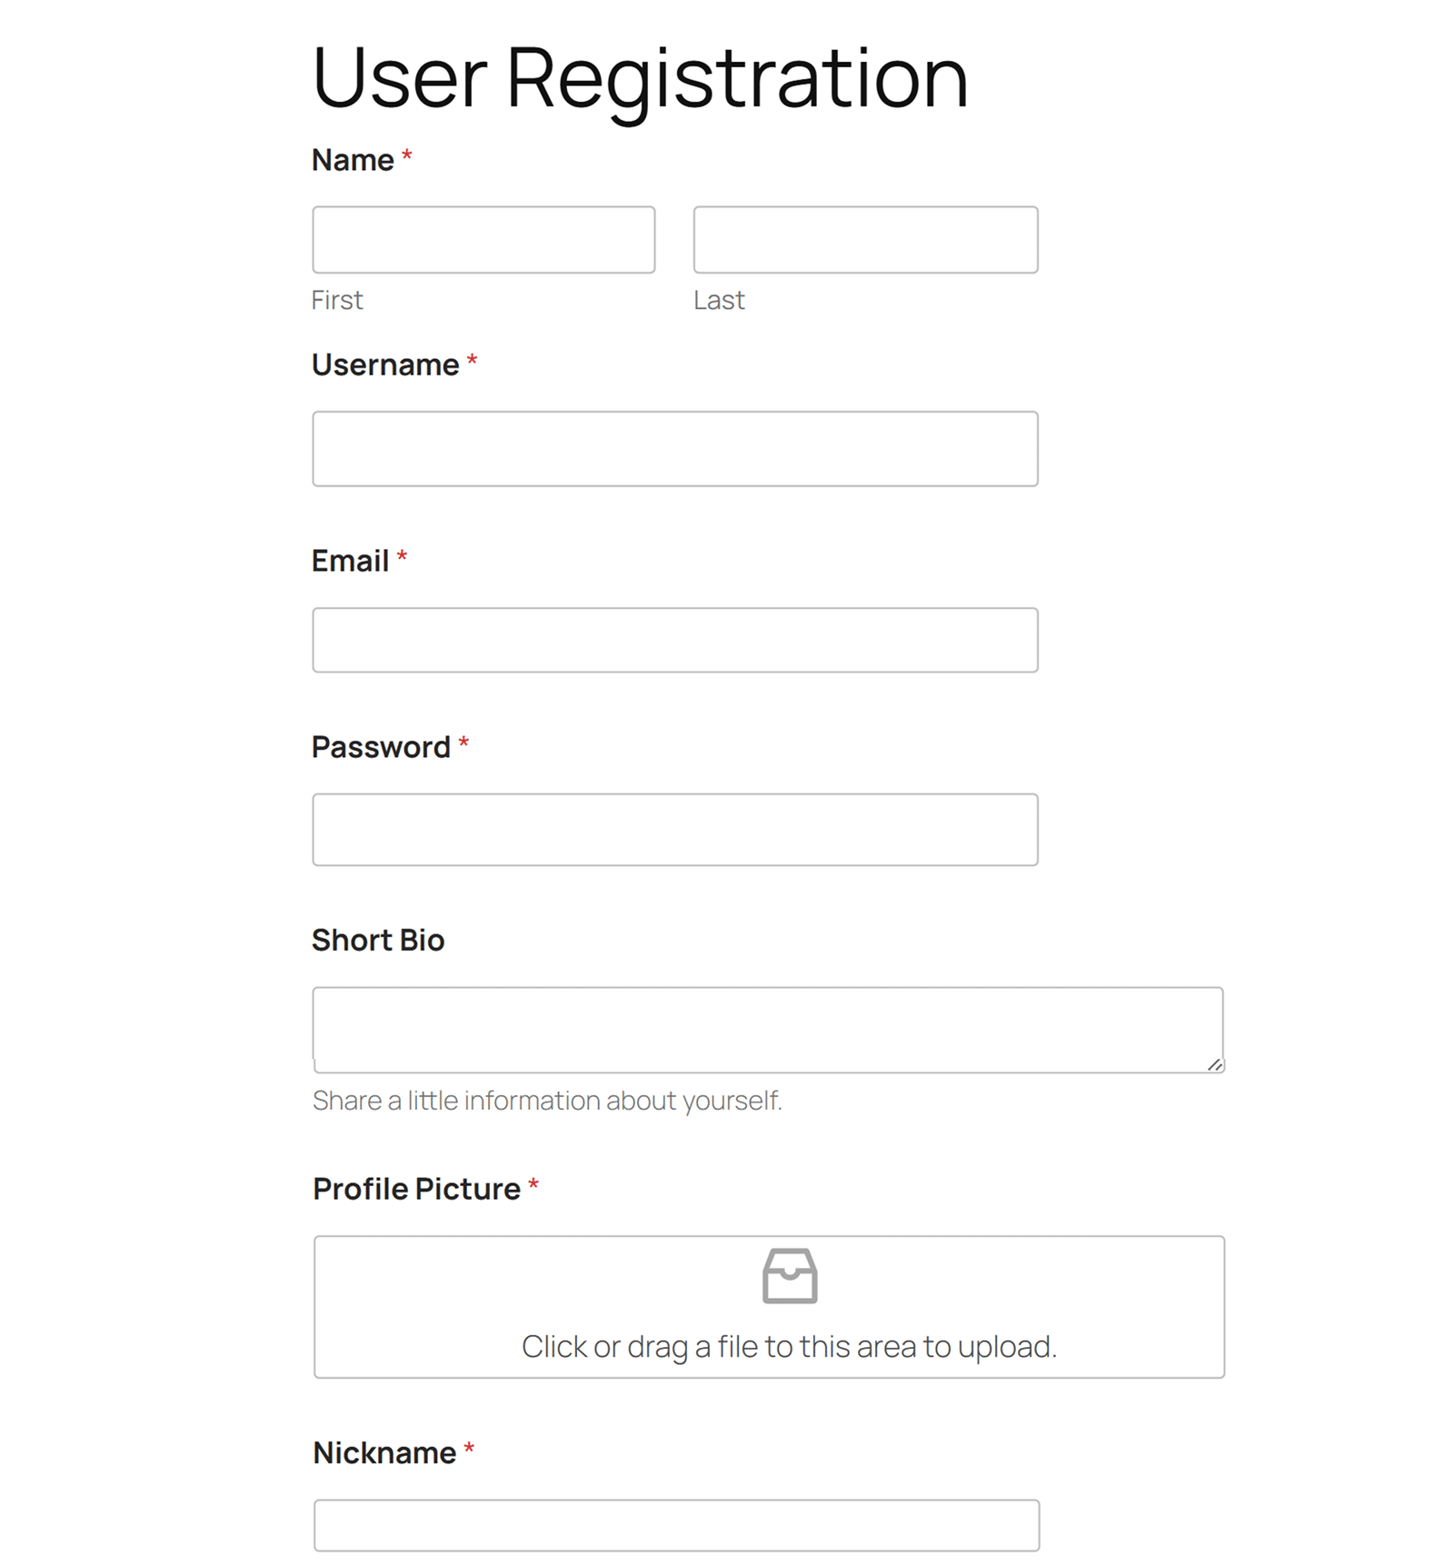Click the 'First' sublabel under the name field

click(x=336, y=300)
